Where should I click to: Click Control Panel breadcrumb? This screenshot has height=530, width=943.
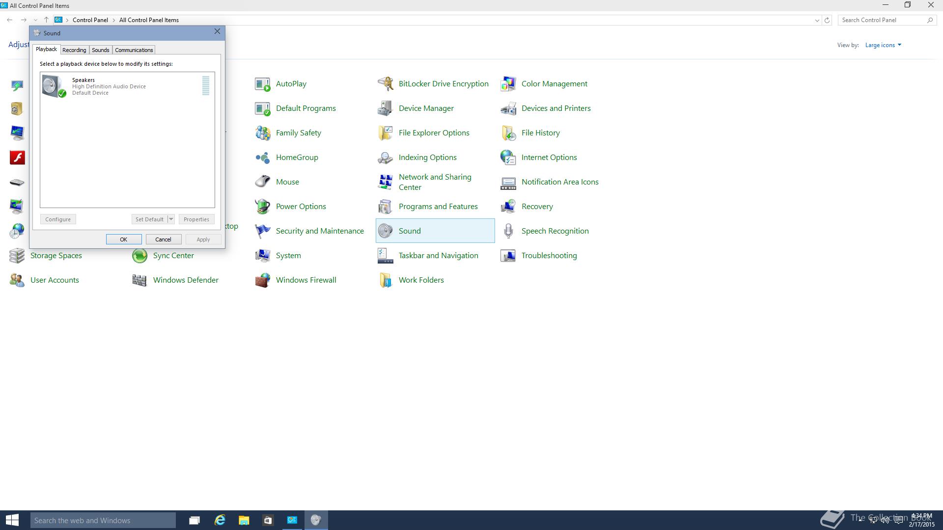90,20
